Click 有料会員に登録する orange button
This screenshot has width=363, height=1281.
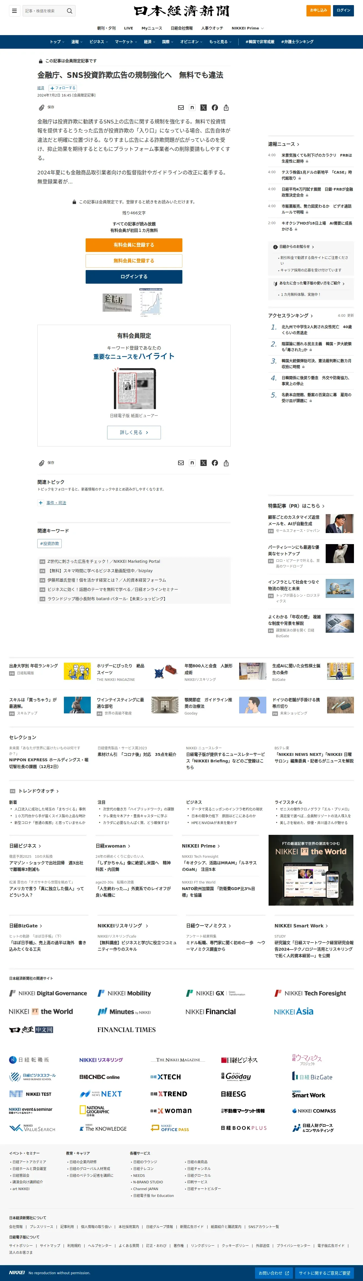coord(133,245)
